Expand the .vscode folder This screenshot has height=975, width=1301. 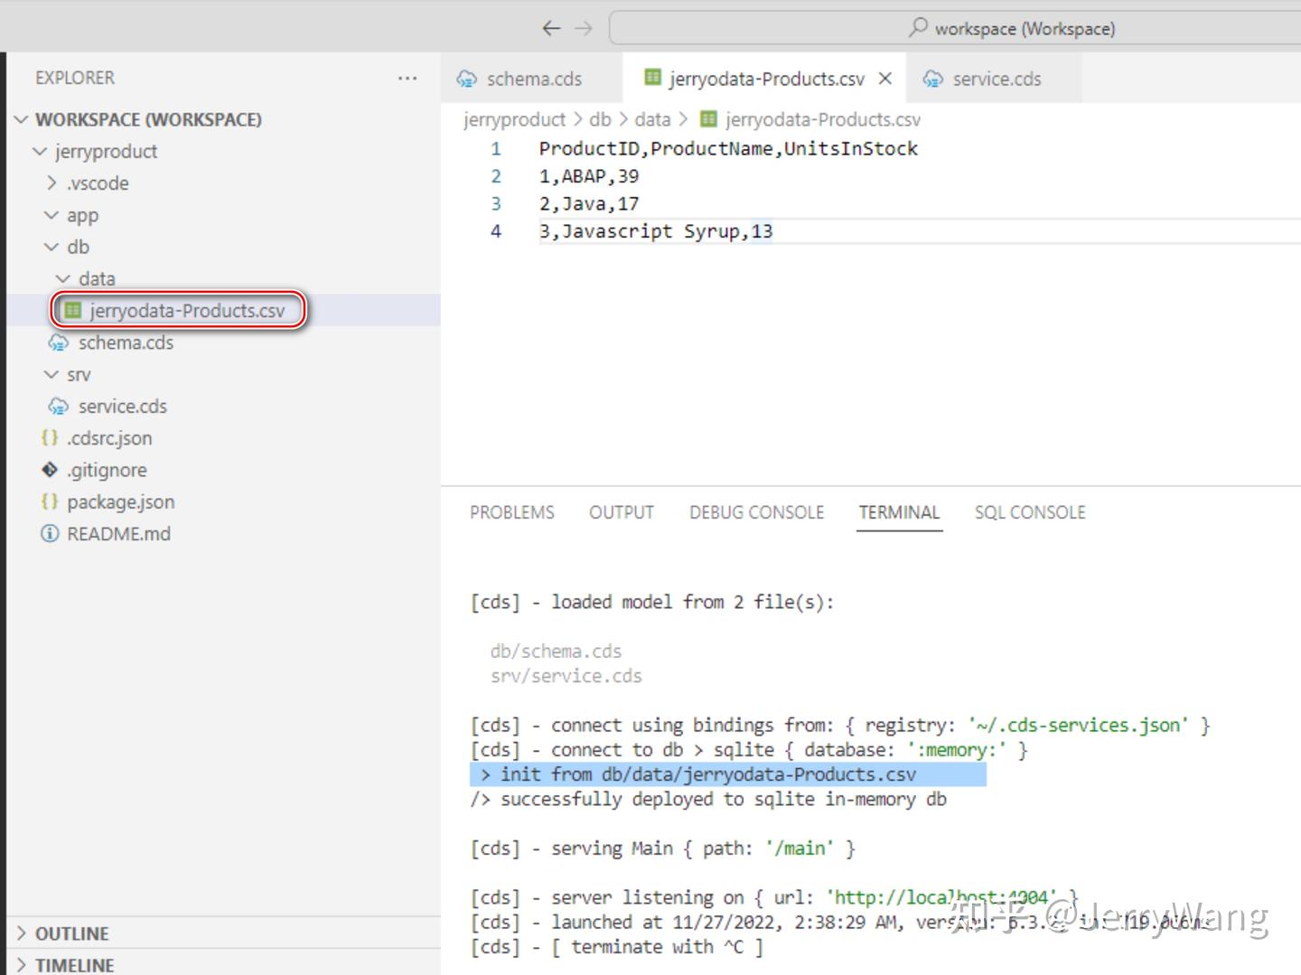tap(51, 183)
